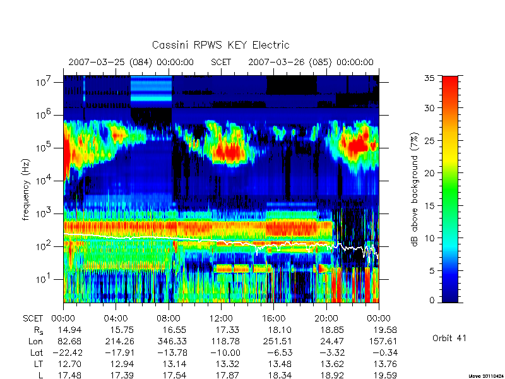Click the Lat value -10.00
The image size is (505, 379).
[225, 353]
